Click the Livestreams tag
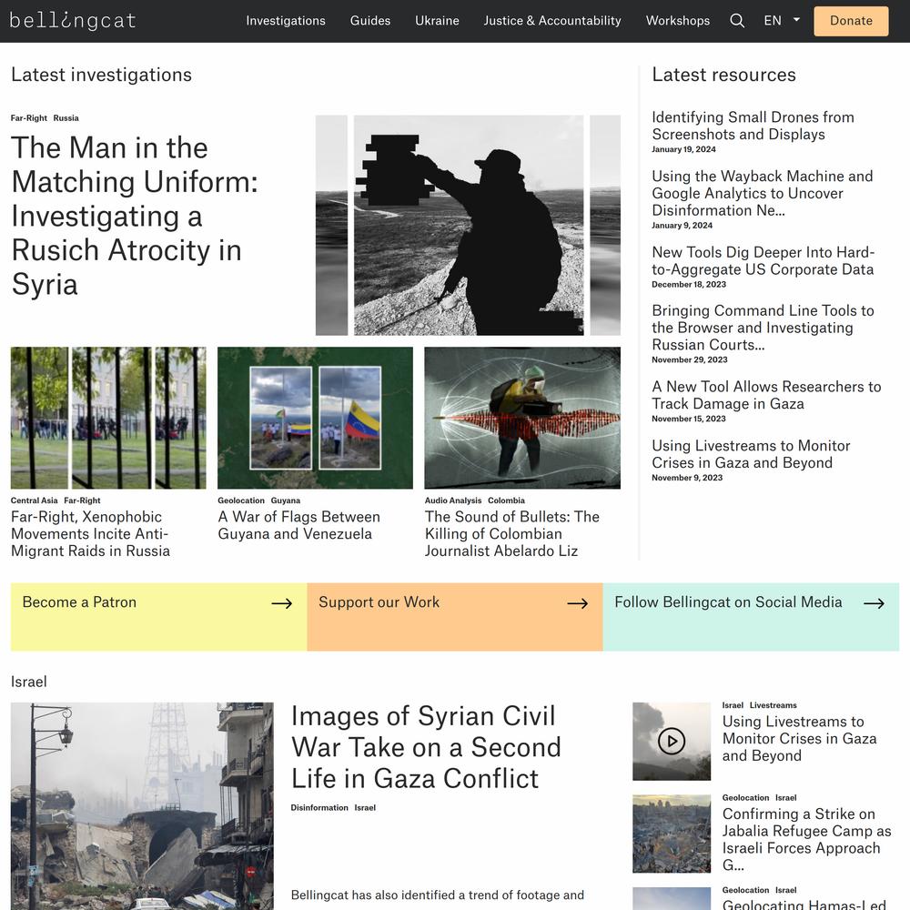 (773, 705)
